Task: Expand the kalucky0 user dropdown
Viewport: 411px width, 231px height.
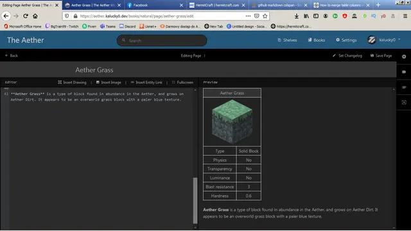Action: (x=384, y=40)
